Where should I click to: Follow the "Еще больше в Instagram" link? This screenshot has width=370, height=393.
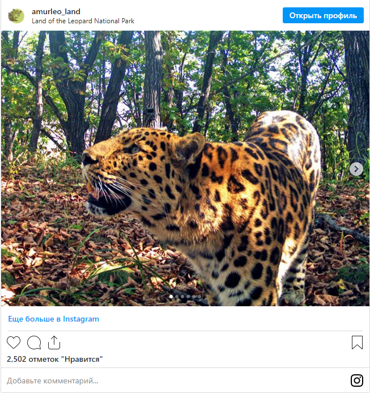[x=53, y=319]
